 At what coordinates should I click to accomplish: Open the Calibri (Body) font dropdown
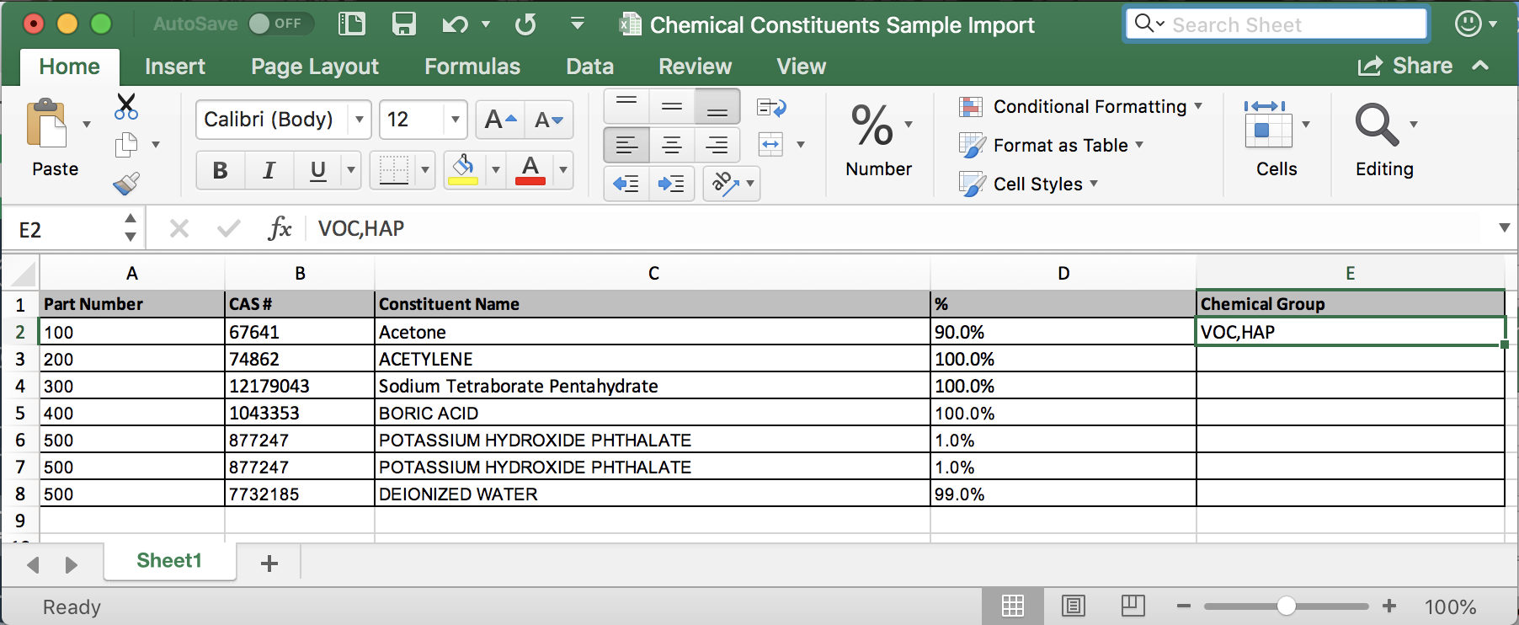click(360, 120)
